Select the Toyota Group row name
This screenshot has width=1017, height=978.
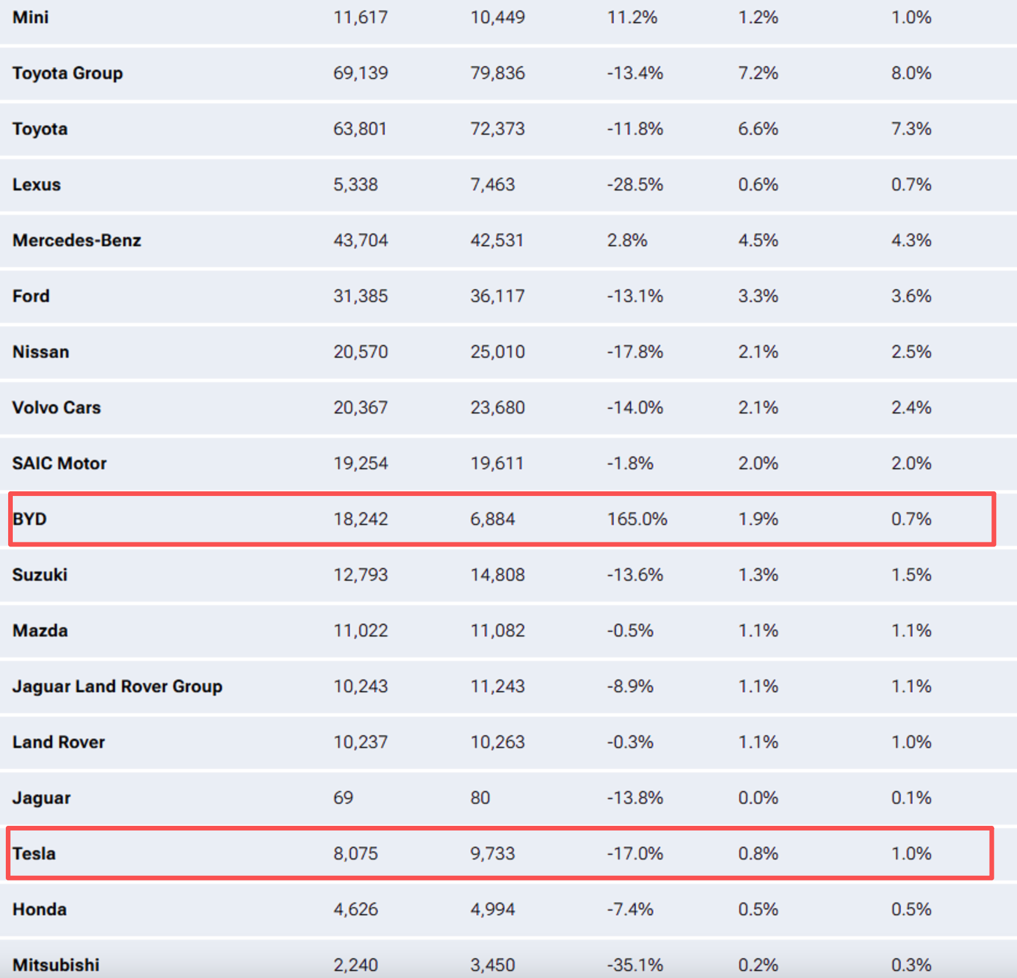click(67, 73)
